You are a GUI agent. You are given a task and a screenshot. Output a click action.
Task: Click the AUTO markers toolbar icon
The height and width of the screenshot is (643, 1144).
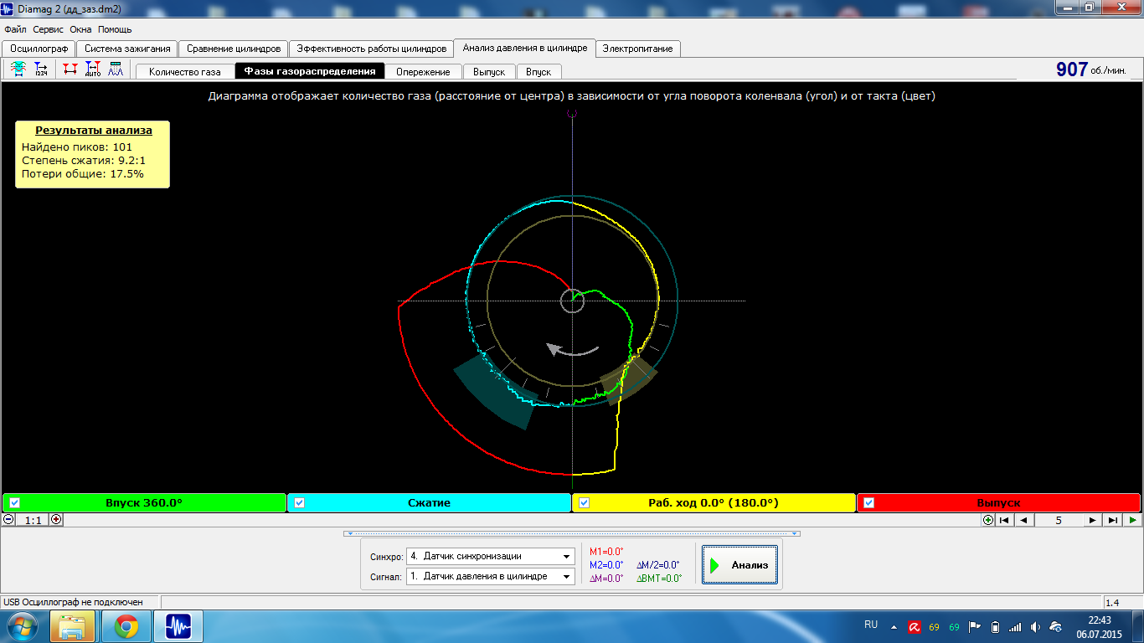[92, 69]
